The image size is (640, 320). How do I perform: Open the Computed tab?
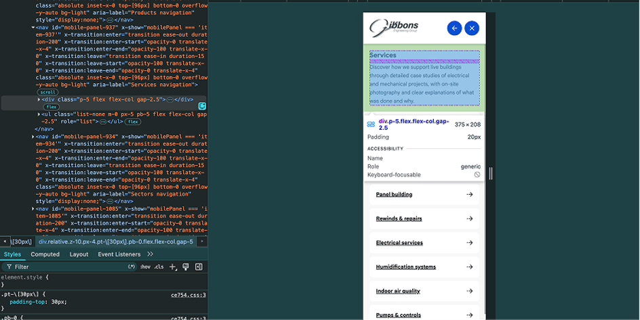pyautogui.click(x=45, y=254)
